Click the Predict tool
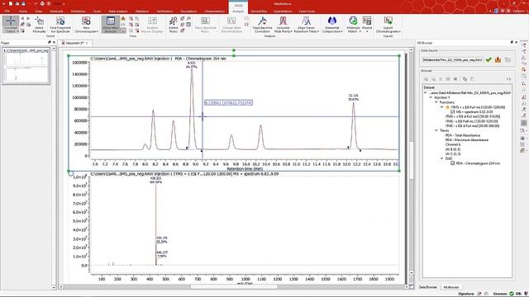529x297 pixels. pyautogui.click(x=367, y=24)
